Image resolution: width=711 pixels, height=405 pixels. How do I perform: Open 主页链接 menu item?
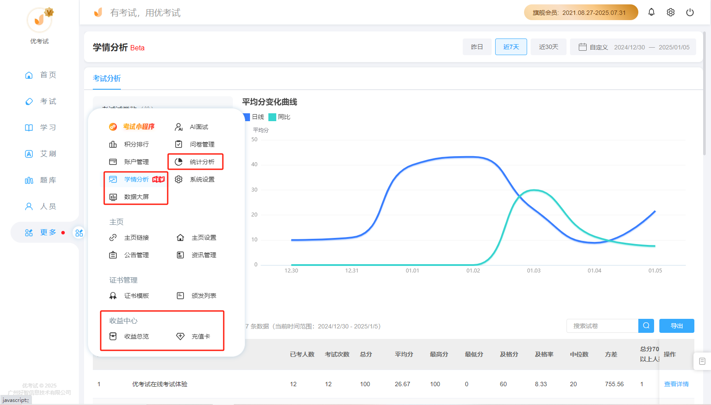click(129, 237)
